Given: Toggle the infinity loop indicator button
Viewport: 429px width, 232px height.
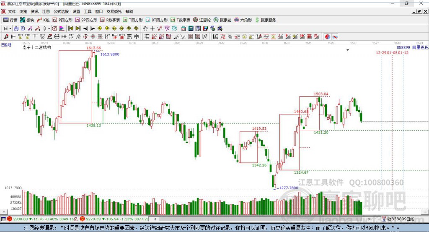Looking at the screenshot, I should click(x=335, y=37).
